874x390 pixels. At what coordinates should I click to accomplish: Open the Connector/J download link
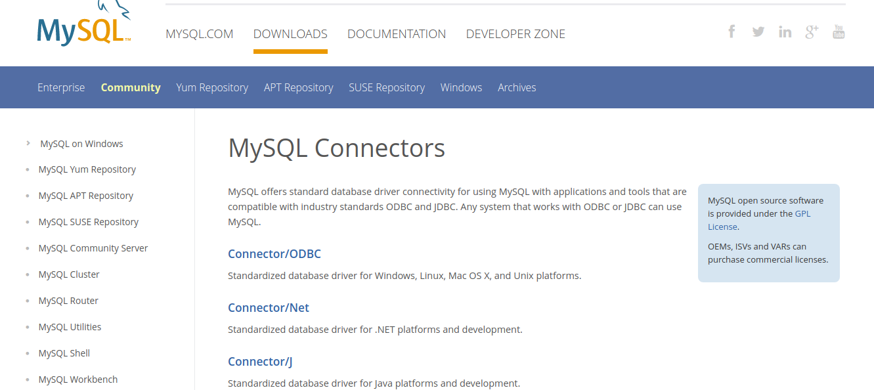point(260,362)
